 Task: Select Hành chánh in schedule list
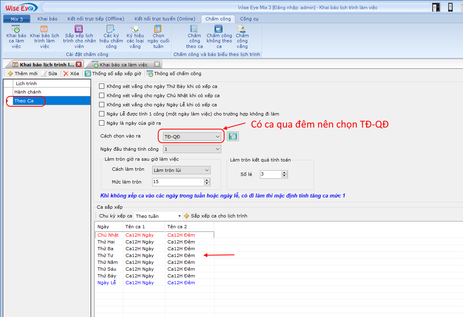[x=28, y=92]
